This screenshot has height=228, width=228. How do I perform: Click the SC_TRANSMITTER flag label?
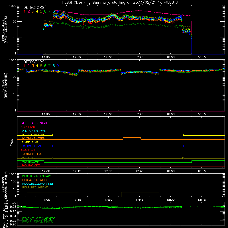(33, 138)
